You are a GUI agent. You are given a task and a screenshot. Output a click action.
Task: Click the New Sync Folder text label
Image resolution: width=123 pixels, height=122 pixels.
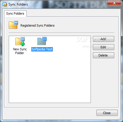(x=20, y=51)
